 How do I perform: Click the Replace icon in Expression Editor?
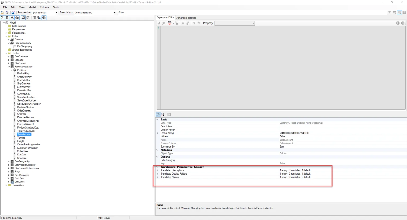188,23
